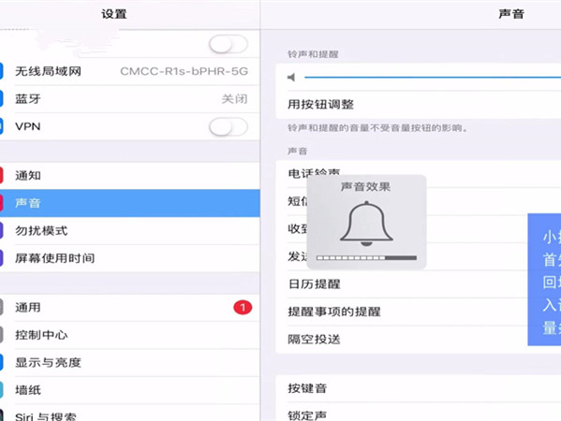Open the 蓝牙 settings row
The image size is (561, 421).
click(130, 99)
